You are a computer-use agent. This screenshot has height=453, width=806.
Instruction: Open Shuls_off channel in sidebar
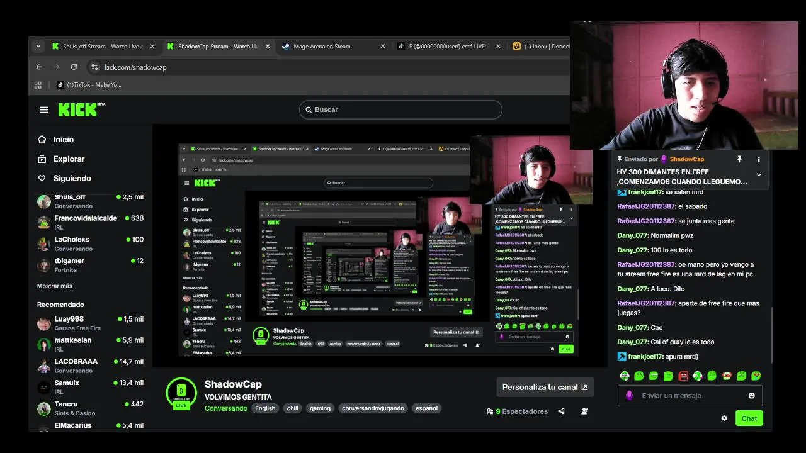(90, 201)
